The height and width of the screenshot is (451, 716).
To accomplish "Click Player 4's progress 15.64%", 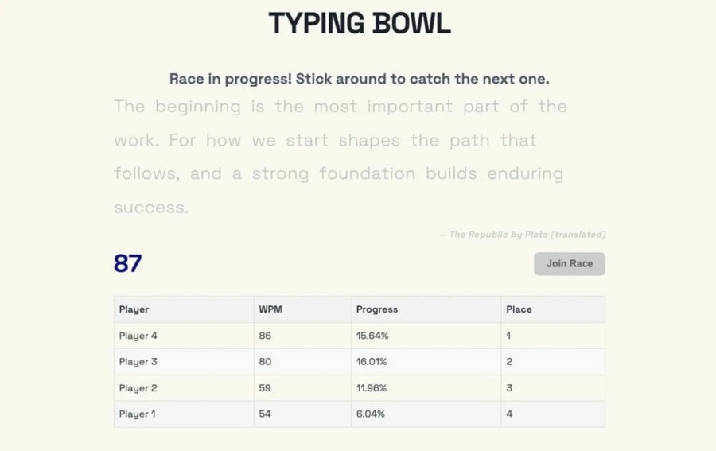I will coord(372,336).
